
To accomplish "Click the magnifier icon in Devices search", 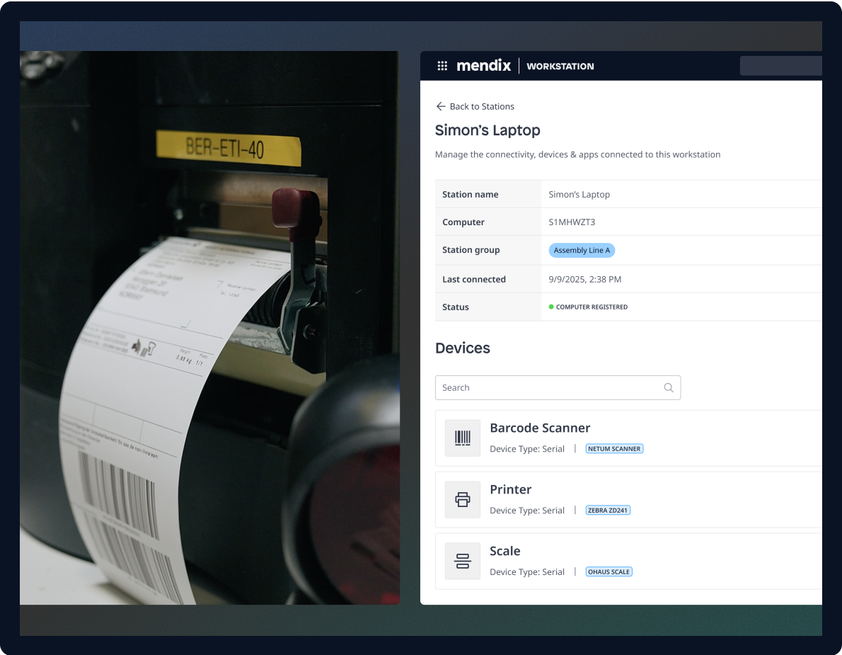I will (668, 388).
